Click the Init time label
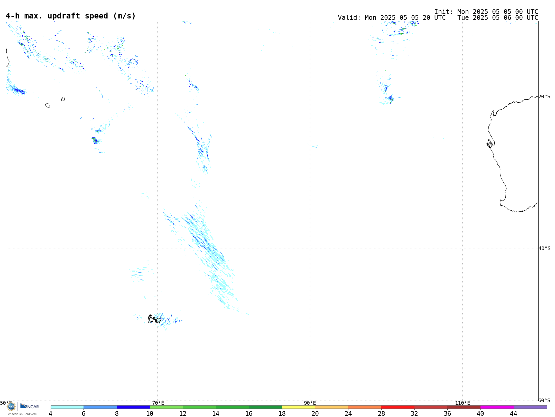The height and width of the screenshot is (417, 555). 486,12
